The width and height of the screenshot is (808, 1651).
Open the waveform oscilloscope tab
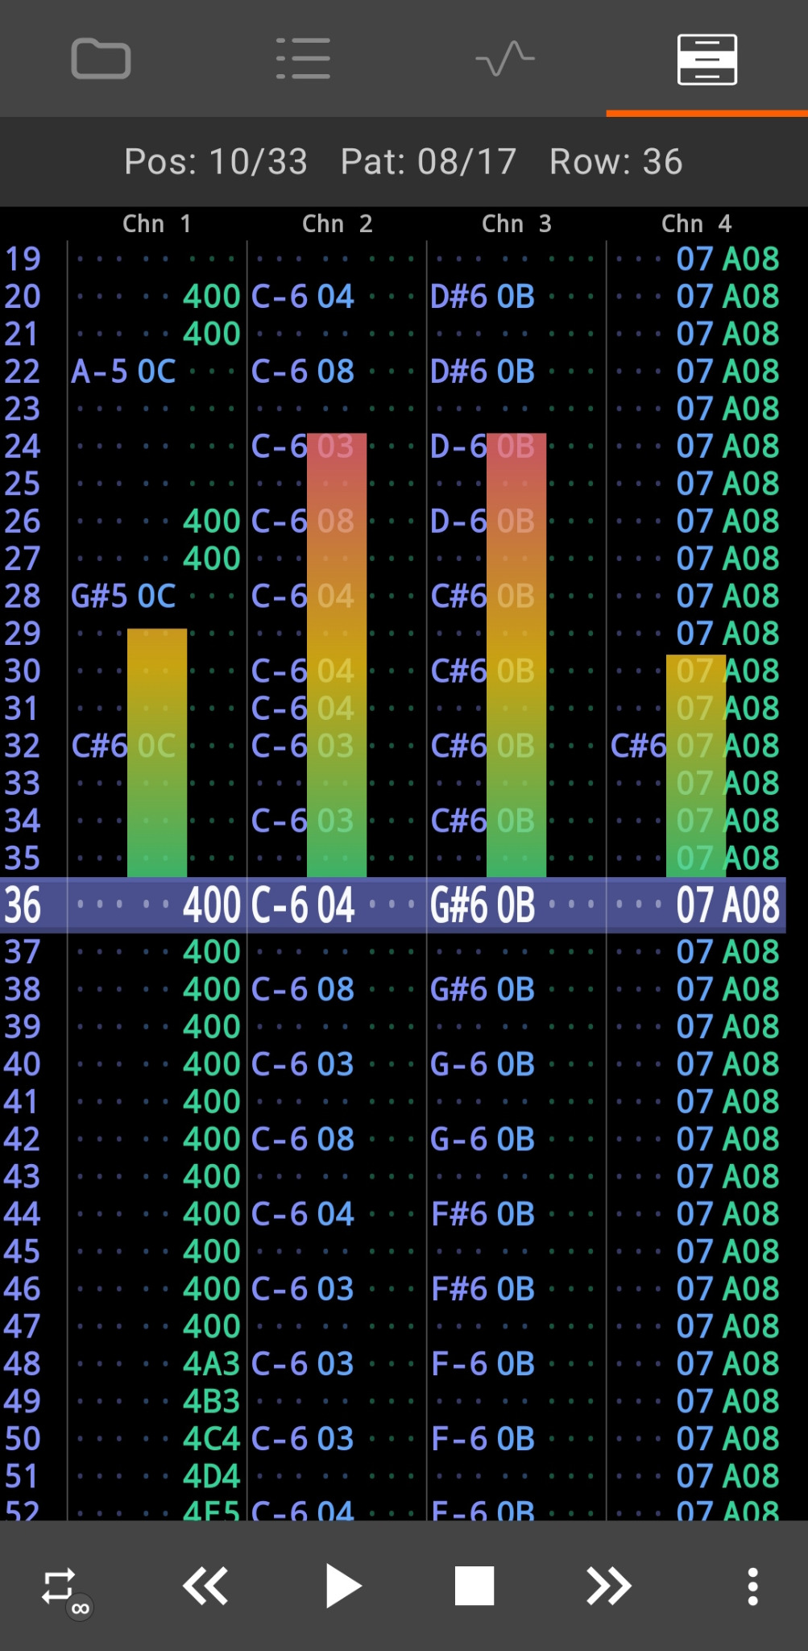(505, 59)
